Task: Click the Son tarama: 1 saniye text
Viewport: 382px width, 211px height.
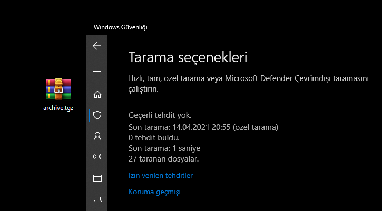Action: (164, 148)
